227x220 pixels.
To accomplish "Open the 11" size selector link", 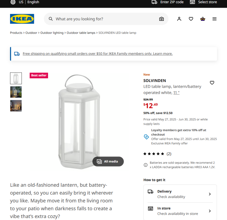I will (x=176, y=92).
